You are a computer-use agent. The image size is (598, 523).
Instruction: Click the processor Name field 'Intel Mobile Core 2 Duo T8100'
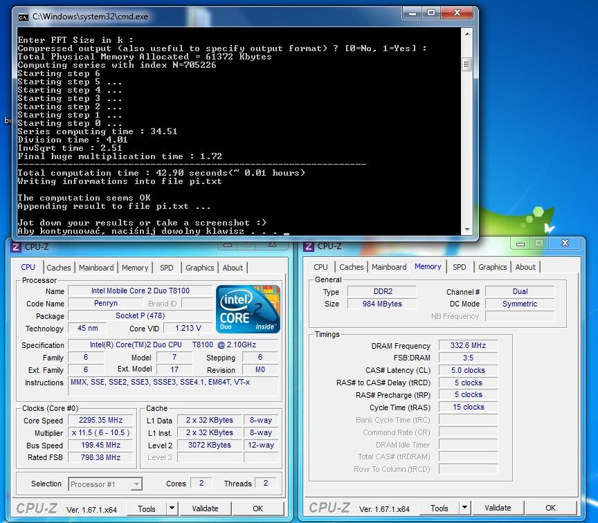click(141, 291)
